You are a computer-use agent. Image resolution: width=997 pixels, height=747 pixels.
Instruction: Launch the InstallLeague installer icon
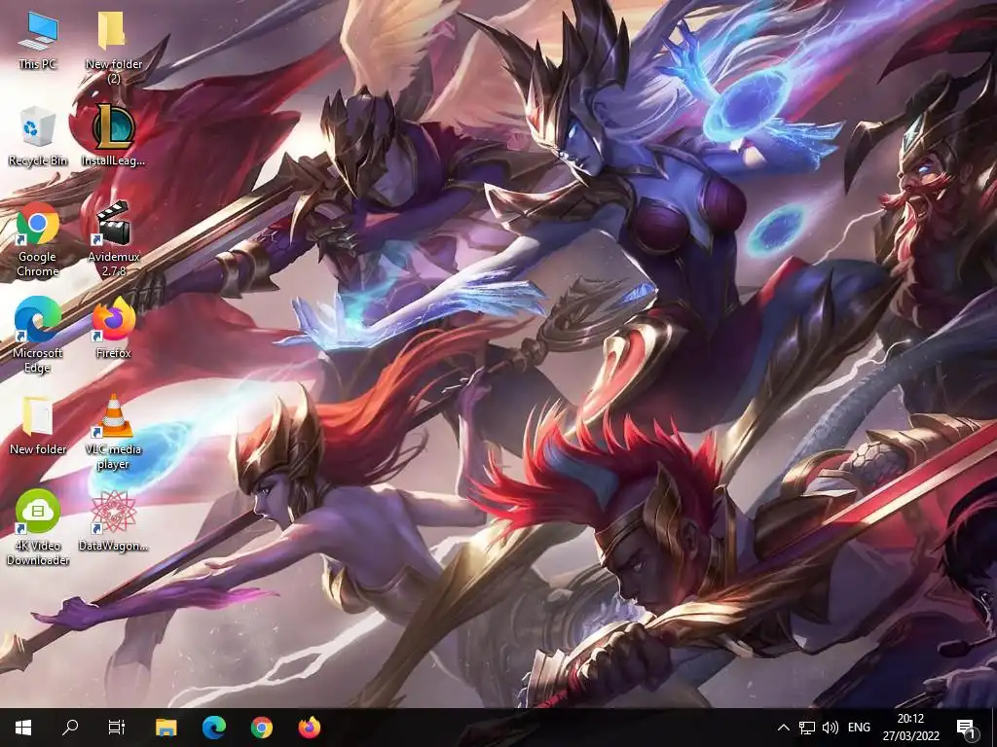click(x=113, y=136)
